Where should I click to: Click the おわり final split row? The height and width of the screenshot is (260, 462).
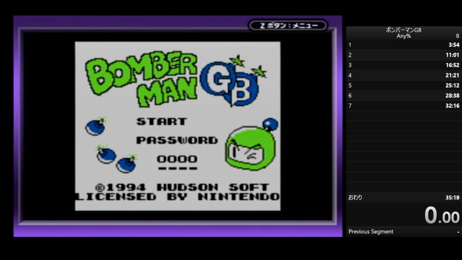click(x=404, y=197)
